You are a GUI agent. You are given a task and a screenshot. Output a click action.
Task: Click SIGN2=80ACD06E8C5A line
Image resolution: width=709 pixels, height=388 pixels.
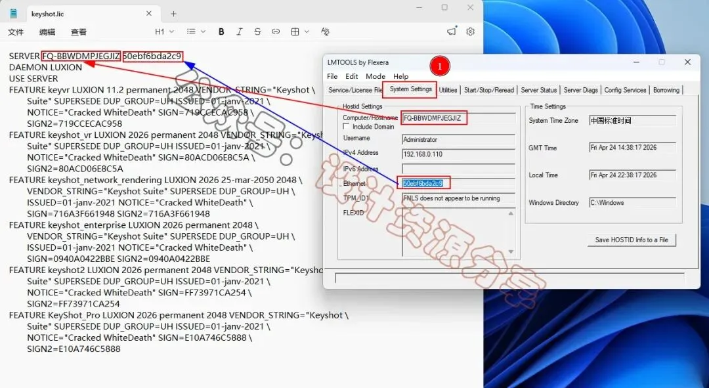(x=75, y=169)
